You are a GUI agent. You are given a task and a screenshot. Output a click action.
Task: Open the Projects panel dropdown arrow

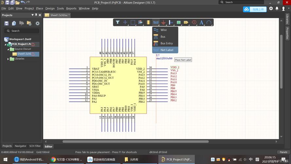point(32,15)
